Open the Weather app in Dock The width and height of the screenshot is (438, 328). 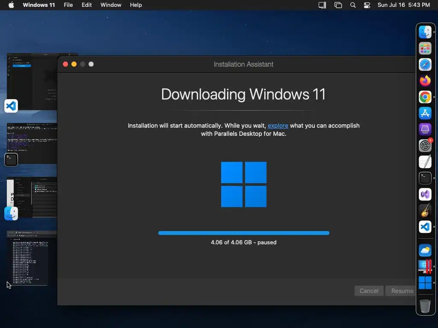pyautogui.click(x=425, y=250)
